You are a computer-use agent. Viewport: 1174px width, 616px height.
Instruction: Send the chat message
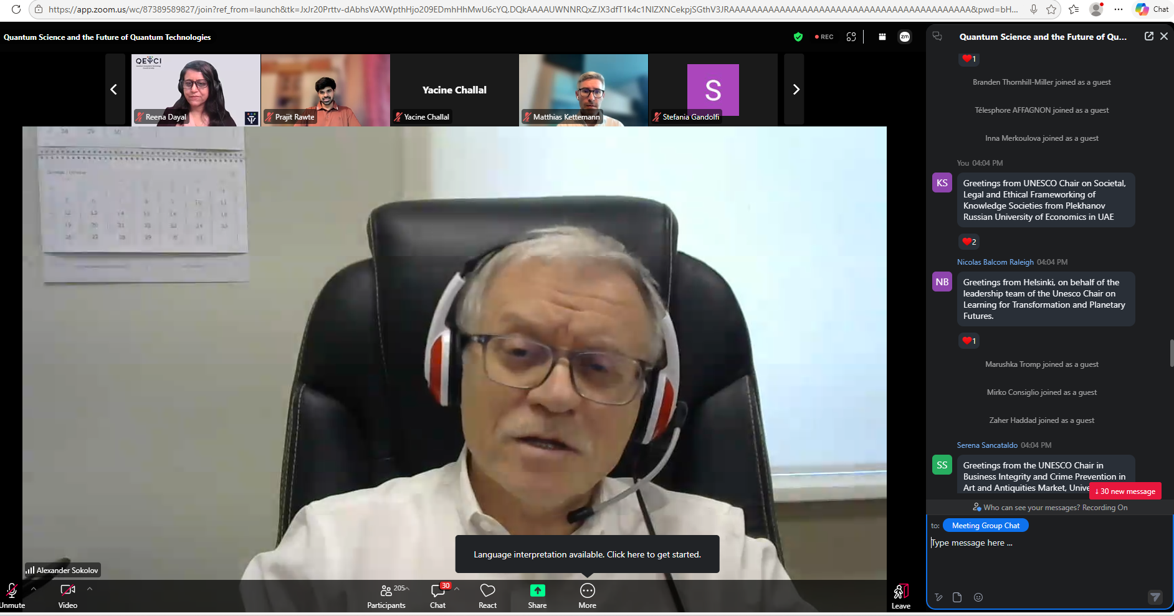click(x=1155, y=597)
